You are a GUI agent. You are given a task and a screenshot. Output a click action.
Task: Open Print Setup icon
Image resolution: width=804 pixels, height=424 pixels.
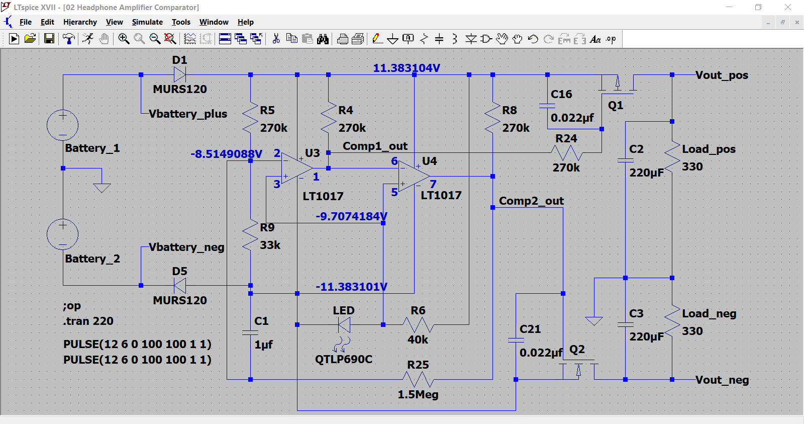tap(358, 39)
